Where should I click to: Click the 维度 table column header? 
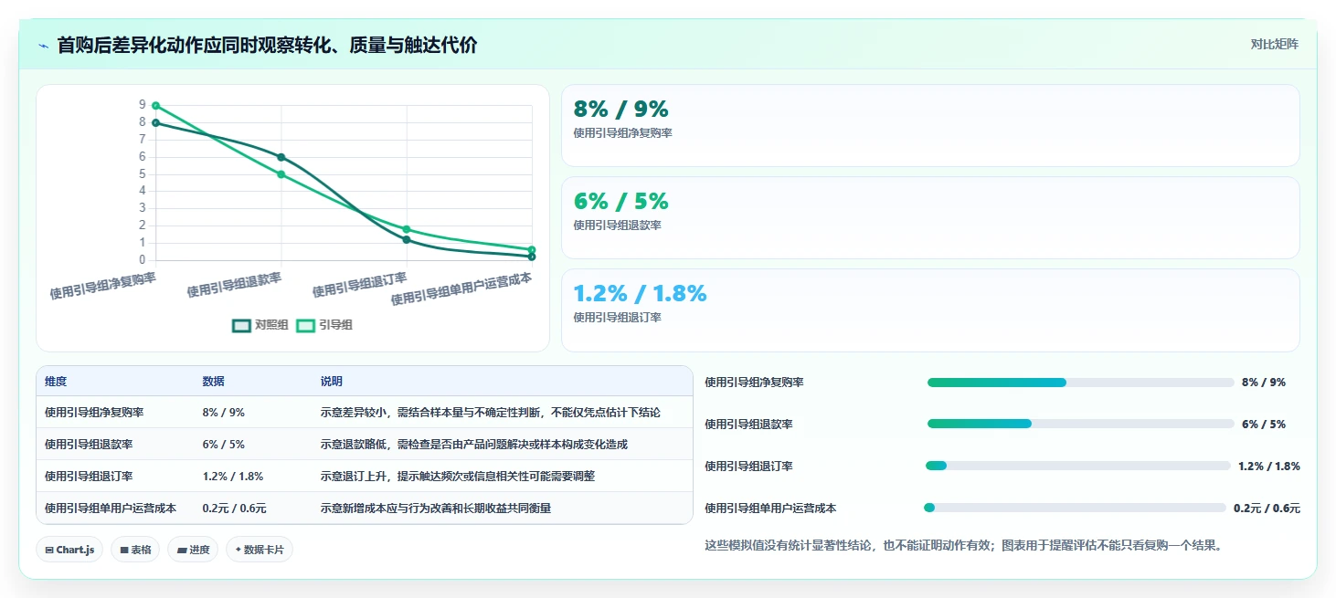56,382
